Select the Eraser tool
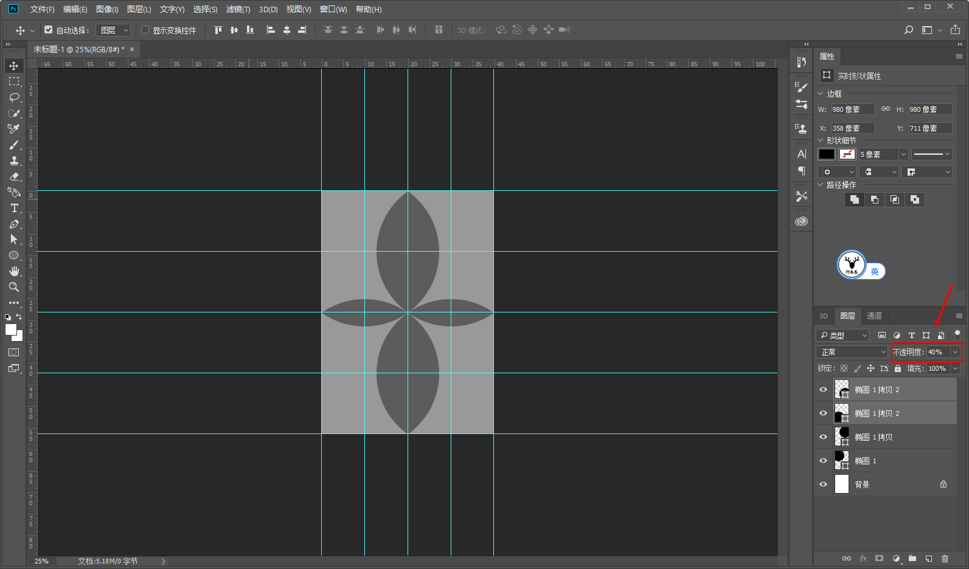Screen dimensions: 969x569 coord(14,177)
